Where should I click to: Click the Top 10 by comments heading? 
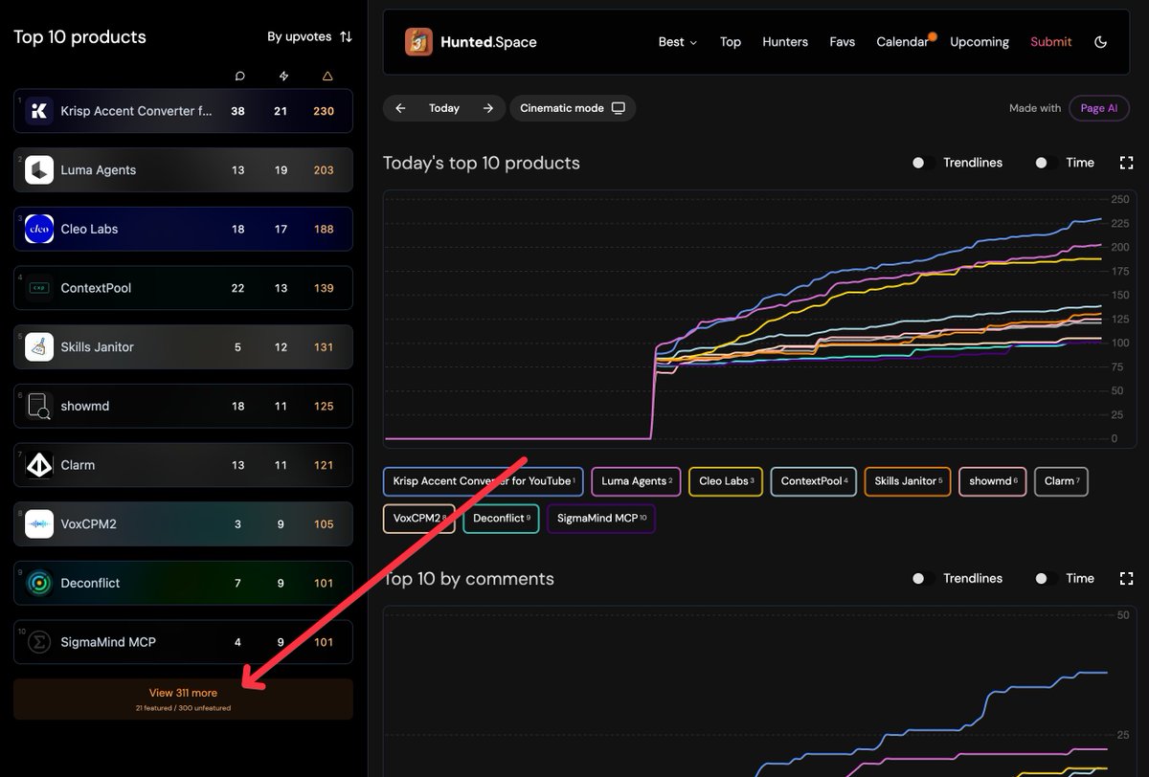pyautogui.click(x=468, y=579)
